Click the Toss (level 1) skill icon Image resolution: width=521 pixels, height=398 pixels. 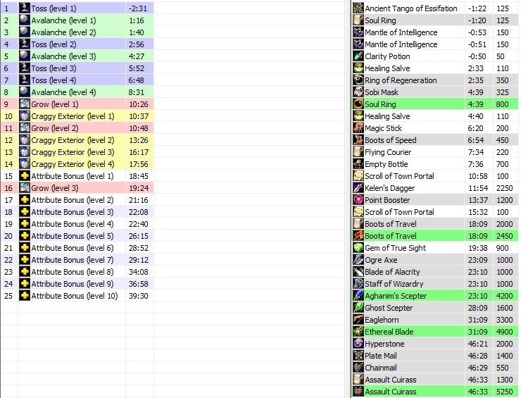[x=25, y=8]
